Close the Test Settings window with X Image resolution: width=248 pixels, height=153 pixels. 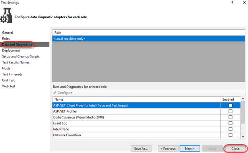point(244,2)
